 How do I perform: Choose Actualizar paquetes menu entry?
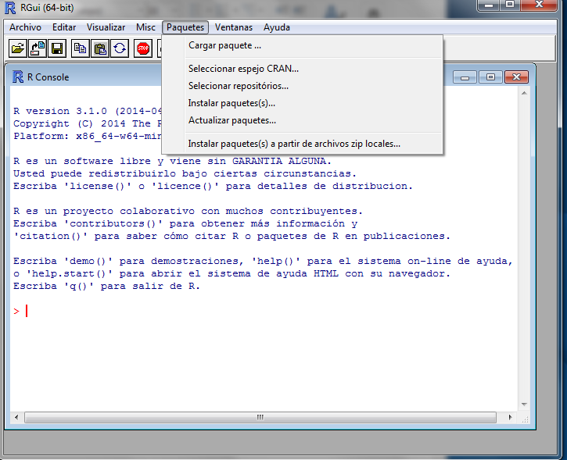(303, 120)
